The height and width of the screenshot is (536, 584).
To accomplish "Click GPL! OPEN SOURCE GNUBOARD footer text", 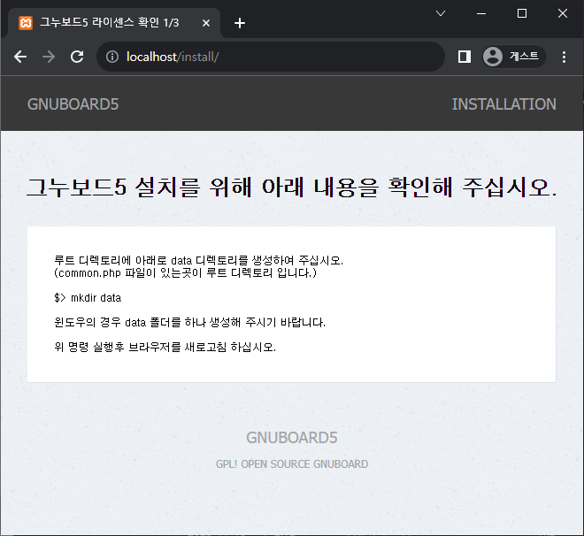I will (292, 464).
